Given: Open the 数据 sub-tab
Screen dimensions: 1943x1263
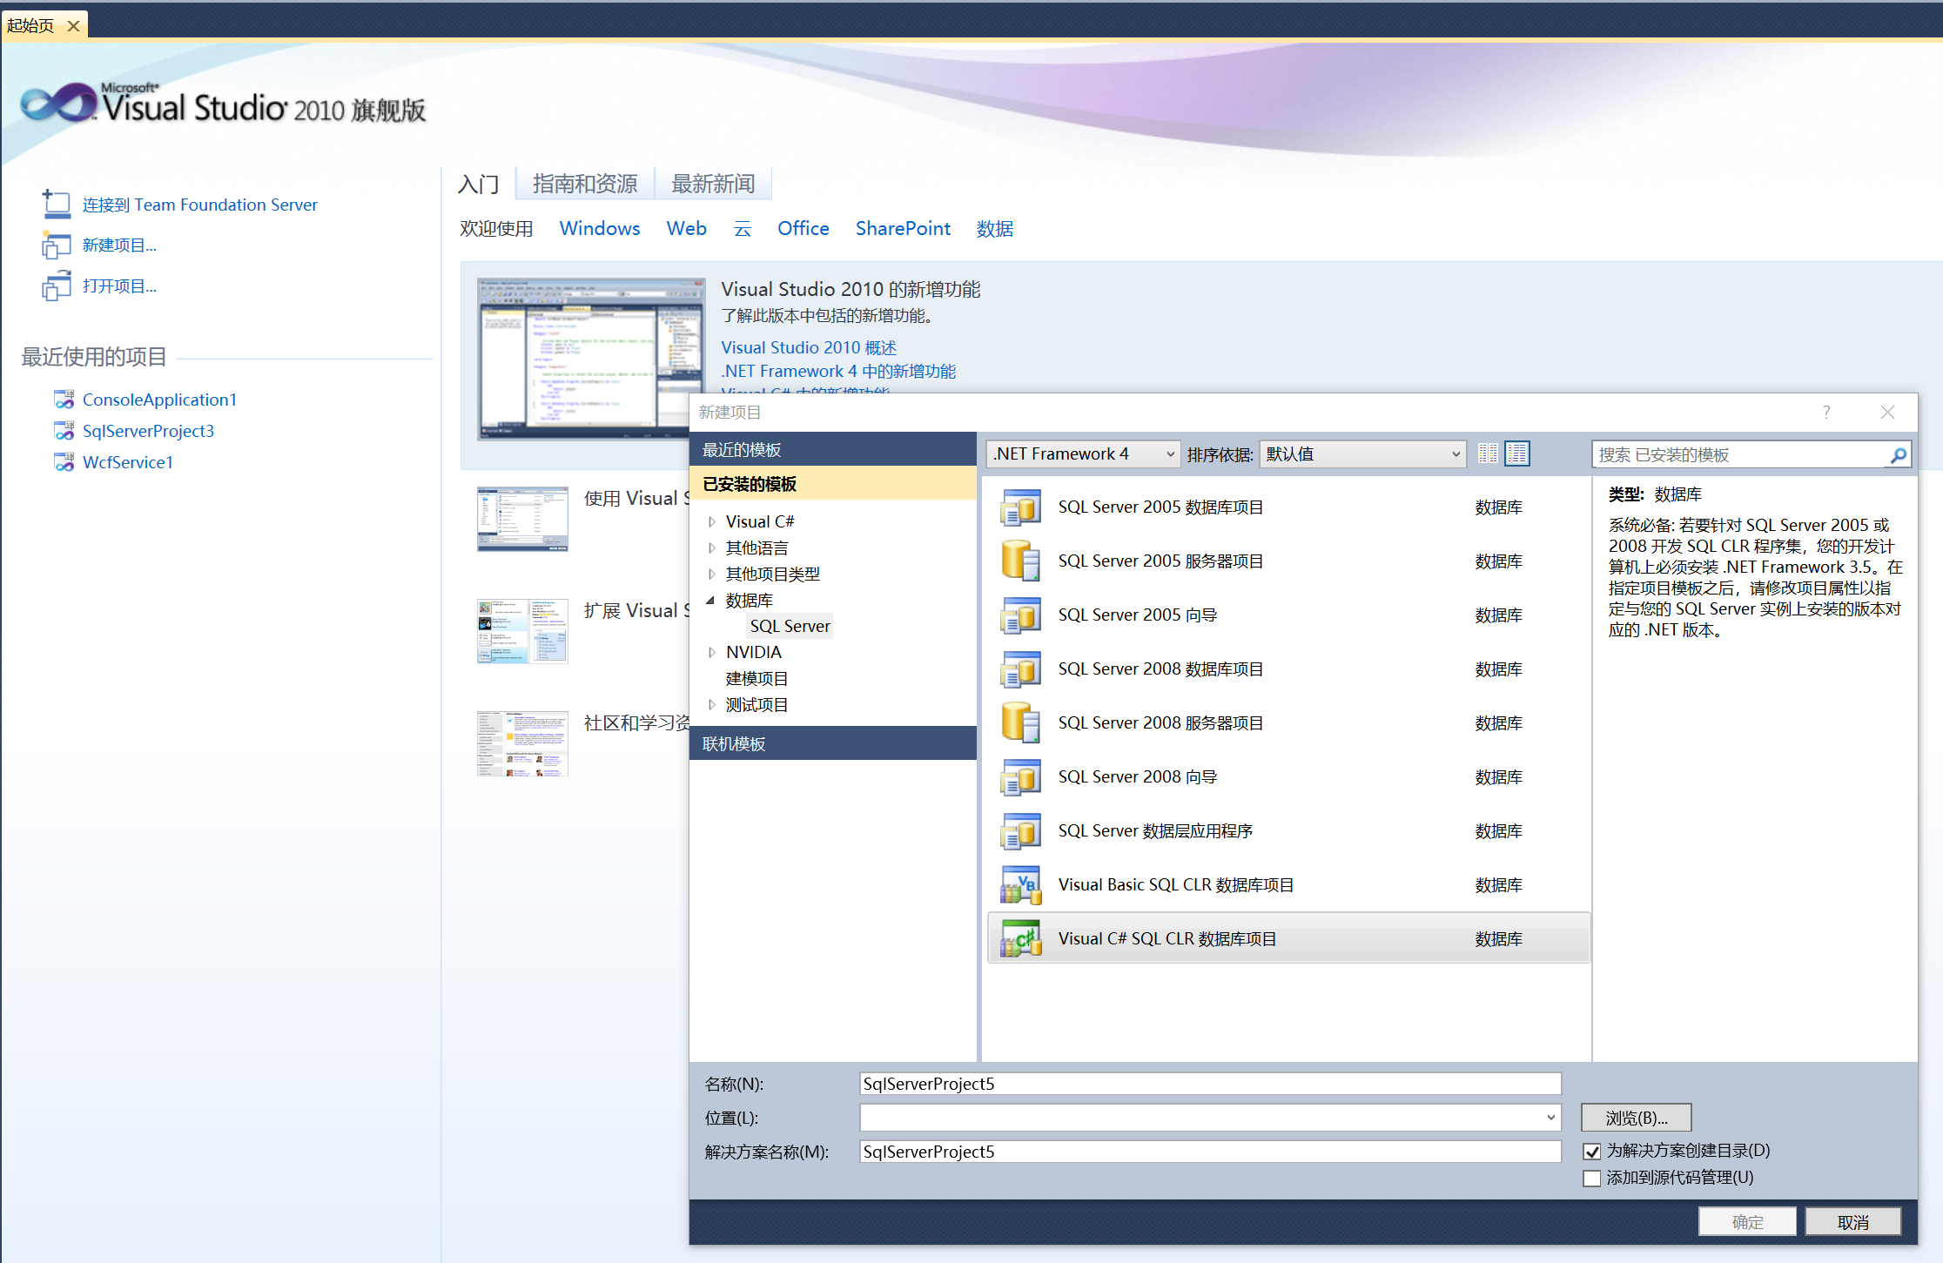Looking at the screenshot, I should [x=995, y=228].
